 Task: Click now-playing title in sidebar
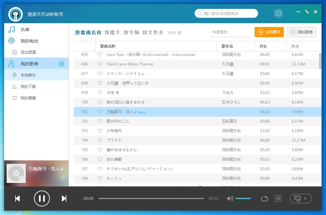[46, 169]
